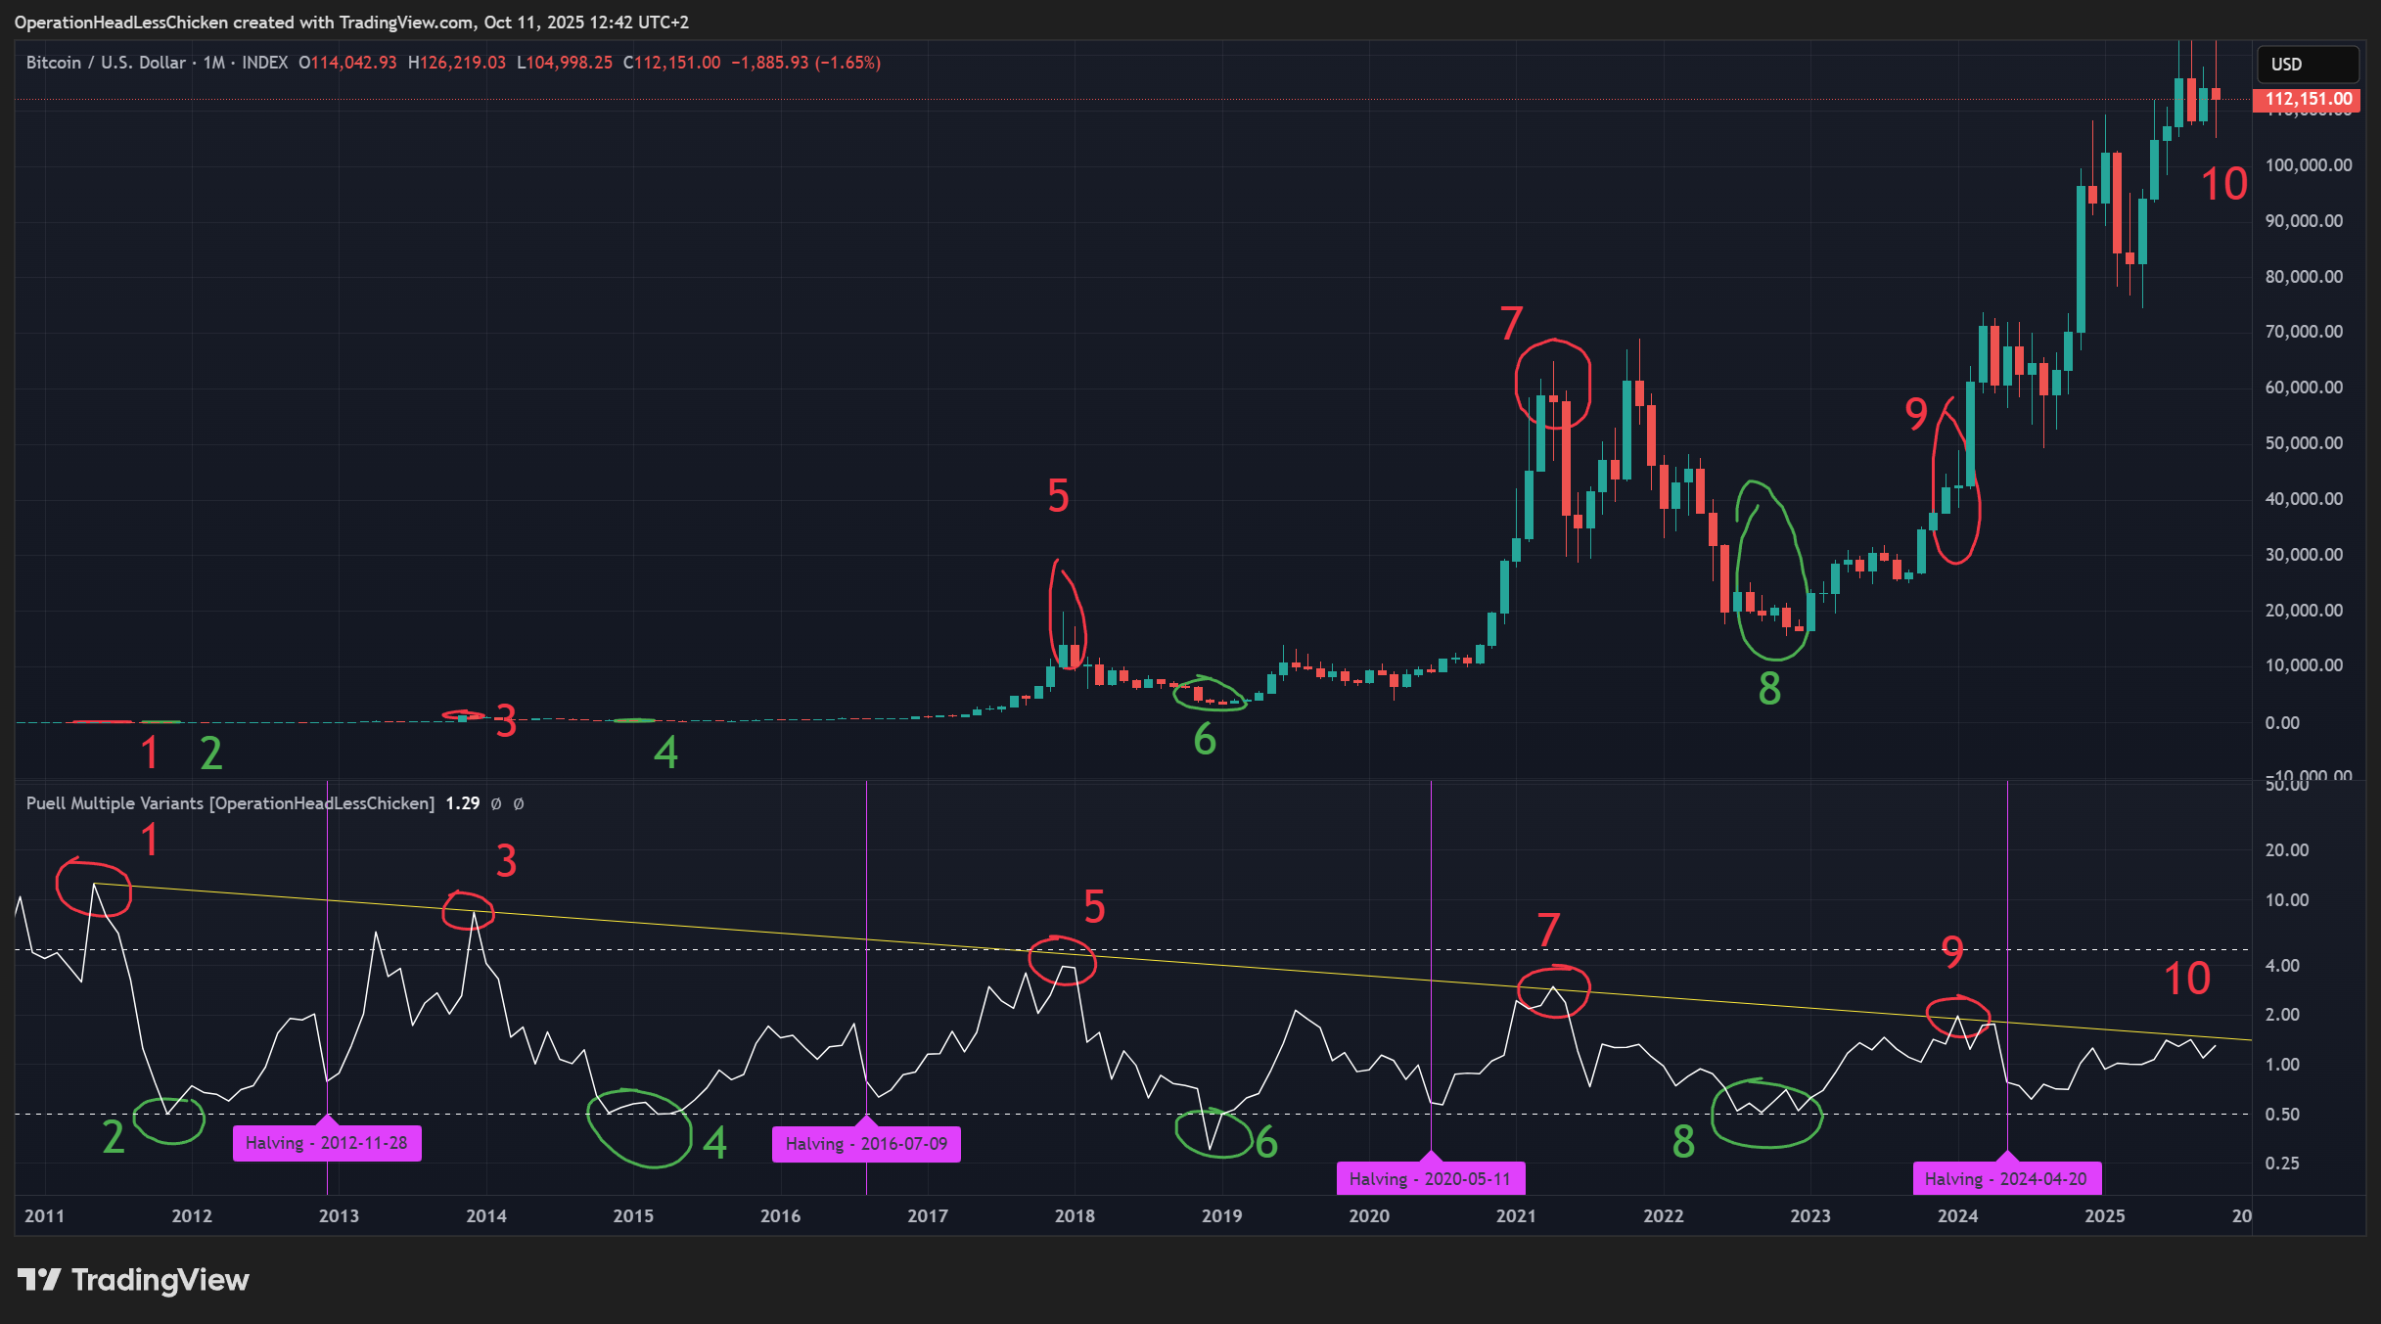Click the red number 10 annotation in the indicator pane

[x=2186, y=979]
